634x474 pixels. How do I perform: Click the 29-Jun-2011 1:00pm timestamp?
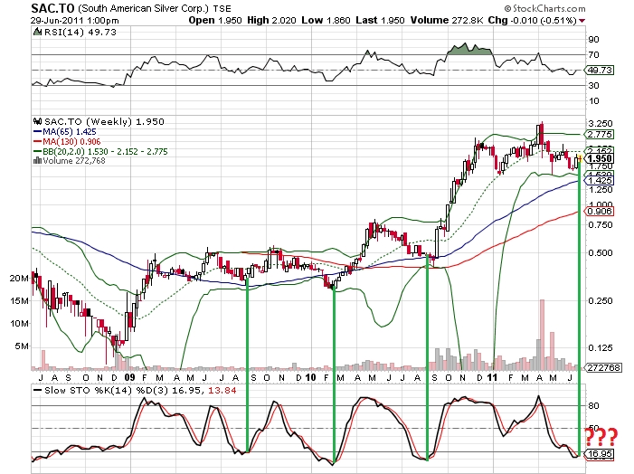point(75,20)
